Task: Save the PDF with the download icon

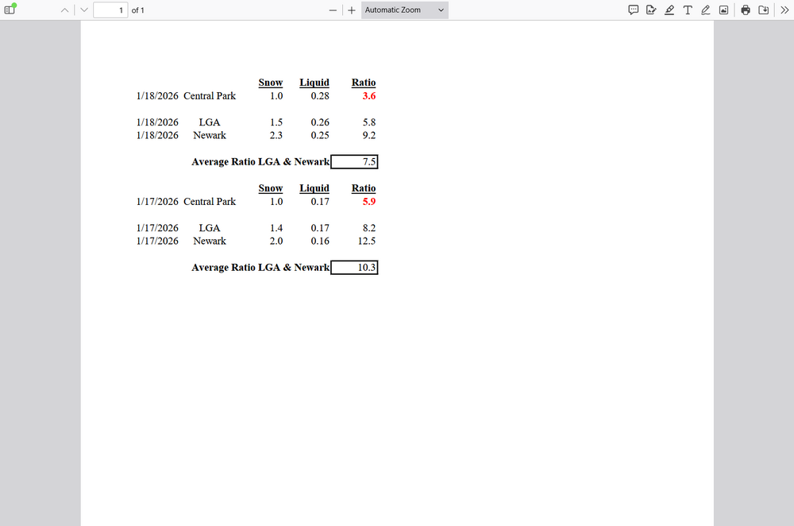Action: pyautogui.click(x=763, y=10)
